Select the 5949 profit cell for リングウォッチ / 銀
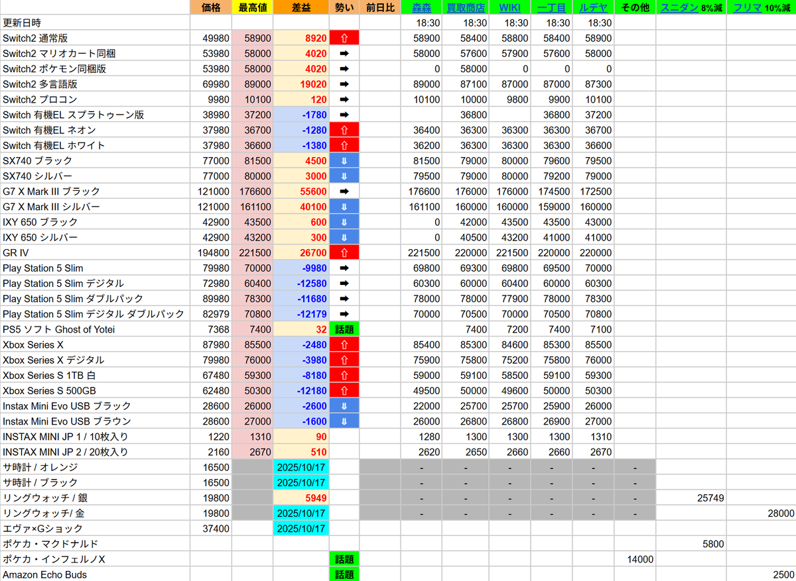The height and width of the screenshot is (581, 796). click(x=301, y=498)
